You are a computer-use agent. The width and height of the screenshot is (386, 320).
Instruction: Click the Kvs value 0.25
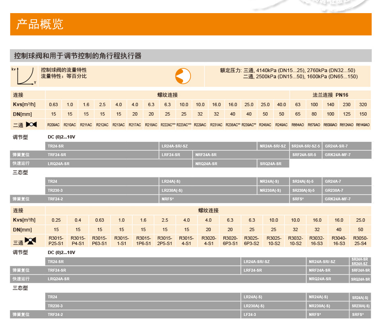[x=56, y=220]
